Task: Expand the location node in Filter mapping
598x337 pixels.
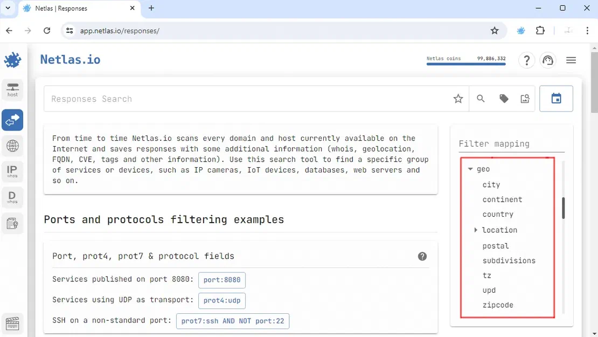Action: (475, 230)
